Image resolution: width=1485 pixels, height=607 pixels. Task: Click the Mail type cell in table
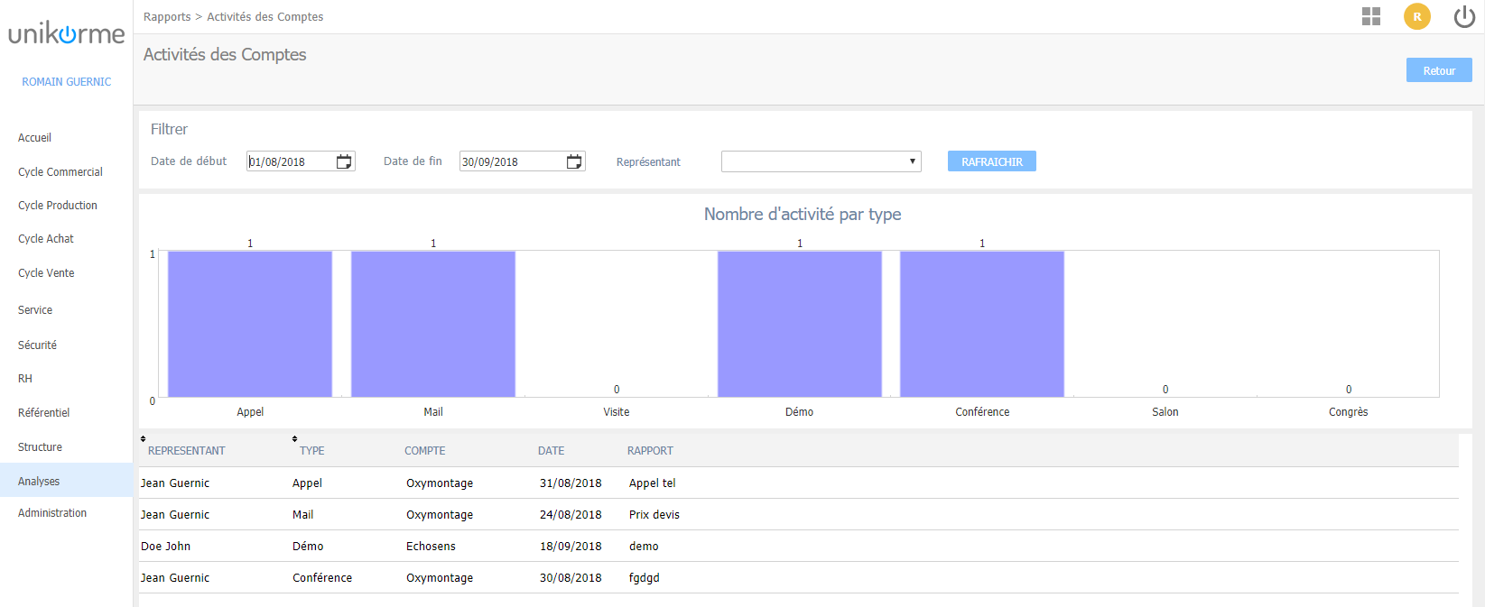(303, 515)
